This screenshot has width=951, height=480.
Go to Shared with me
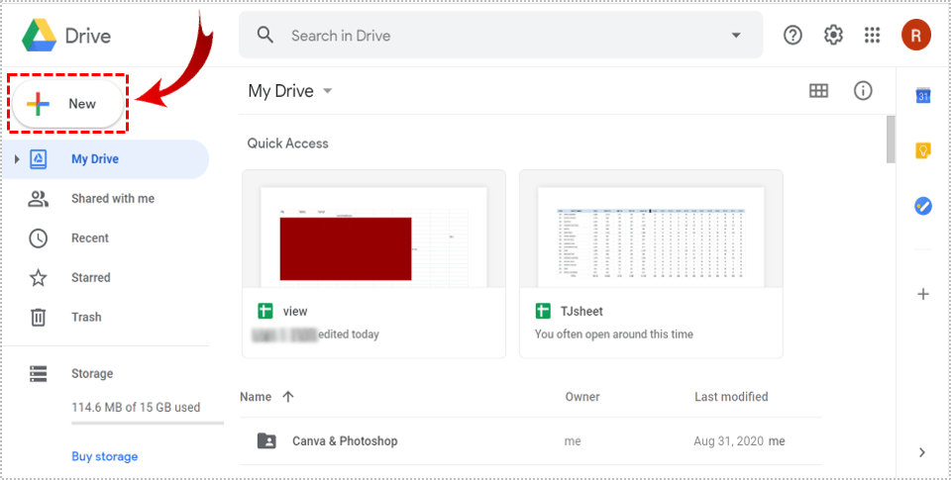tap(112, 199)
